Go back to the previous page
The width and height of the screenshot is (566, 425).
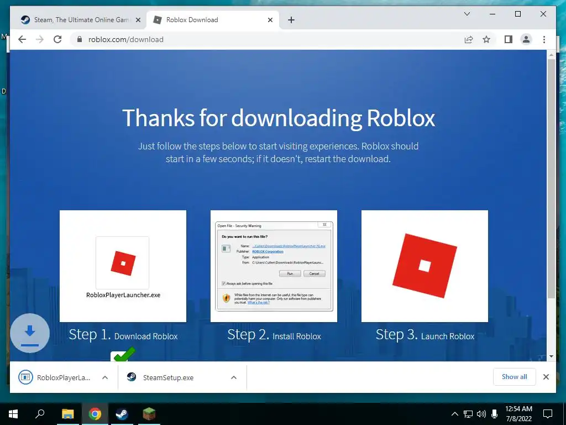point(22,39)
